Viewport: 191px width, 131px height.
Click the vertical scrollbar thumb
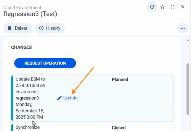tap(187, 89)
